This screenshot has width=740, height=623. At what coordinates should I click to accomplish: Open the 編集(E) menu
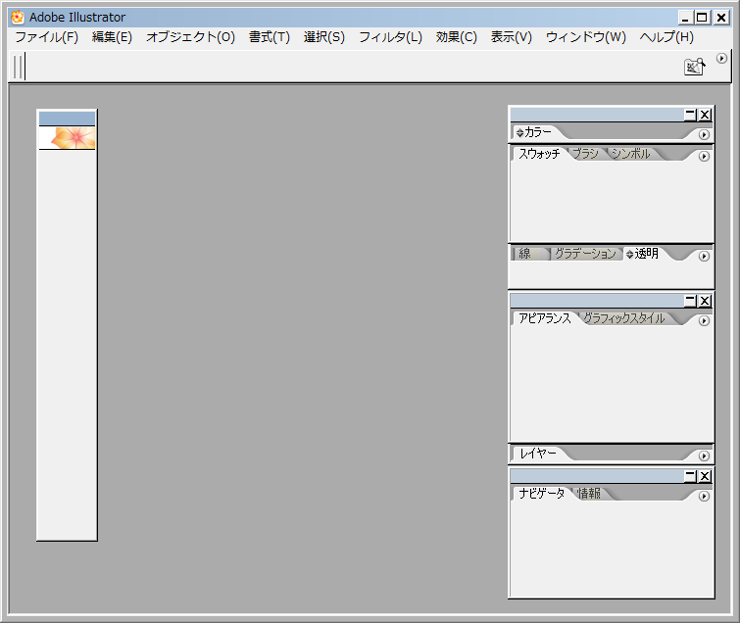[x=112, y=37]
